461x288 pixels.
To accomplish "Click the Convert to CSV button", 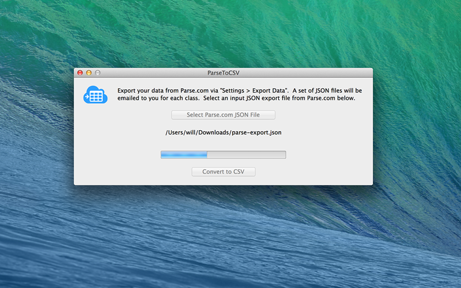I will click(x=224, y=172).
